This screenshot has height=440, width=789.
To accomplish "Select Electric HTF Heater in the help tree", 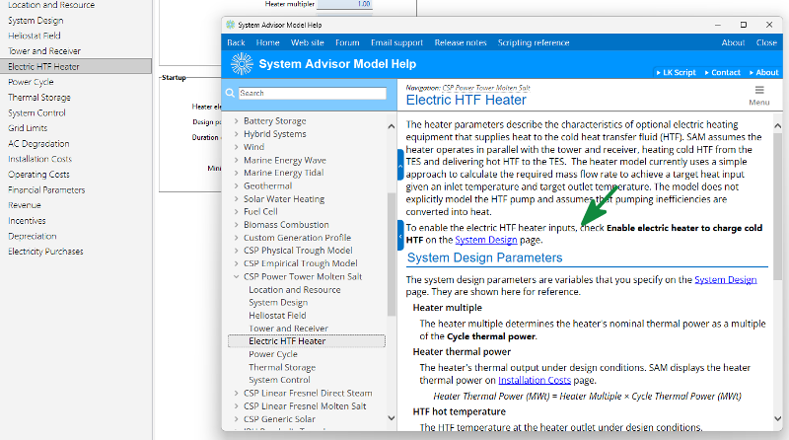I will coord(307,340).
